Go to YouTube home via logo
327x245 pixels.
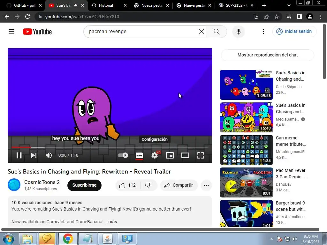point(37,32)
